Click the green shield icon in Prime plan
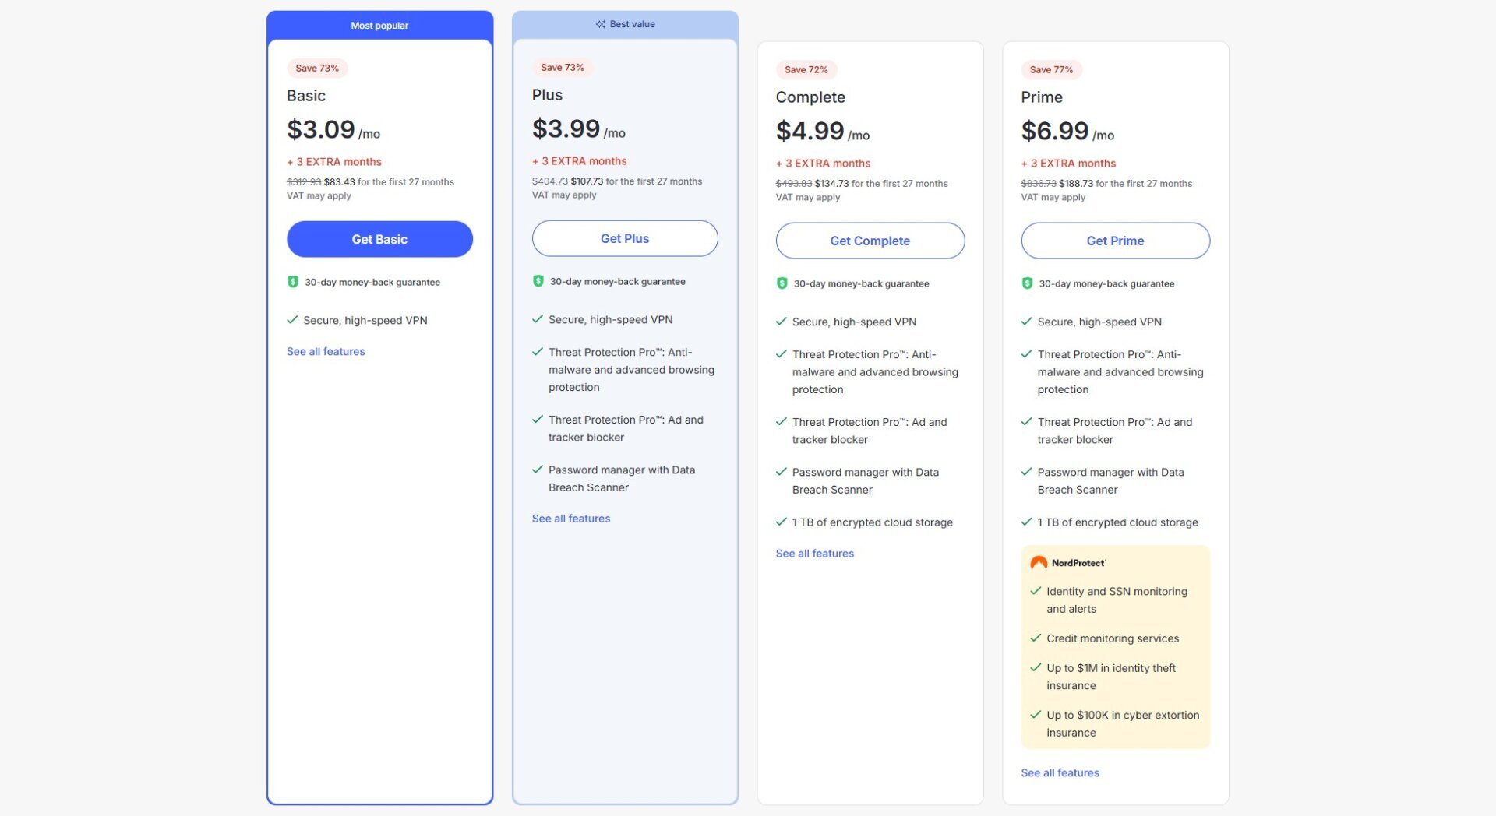 [1028, 283]
